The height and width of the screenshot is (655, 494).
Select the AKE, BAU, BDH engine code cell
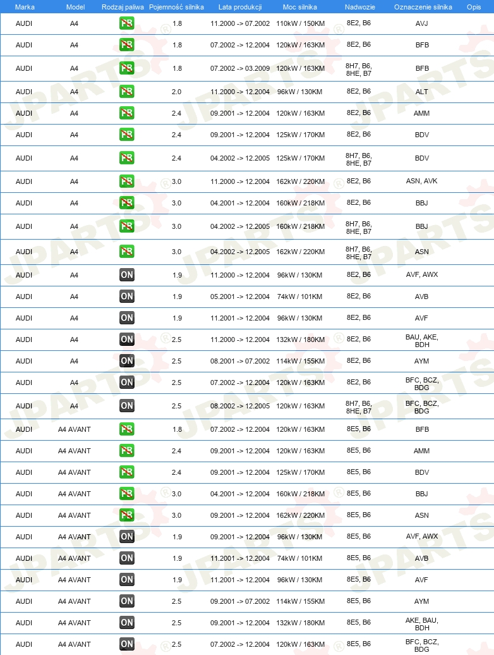[x=422, y=623]
